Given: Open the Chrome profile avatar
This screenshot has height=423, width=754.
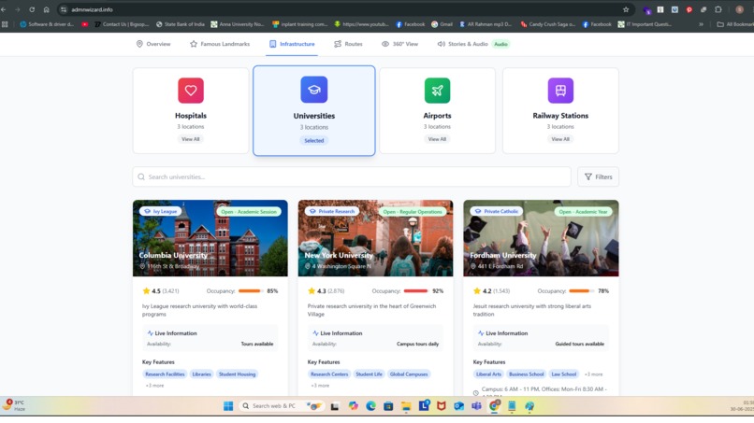Looking at the screenshot, I should [740, 9].
